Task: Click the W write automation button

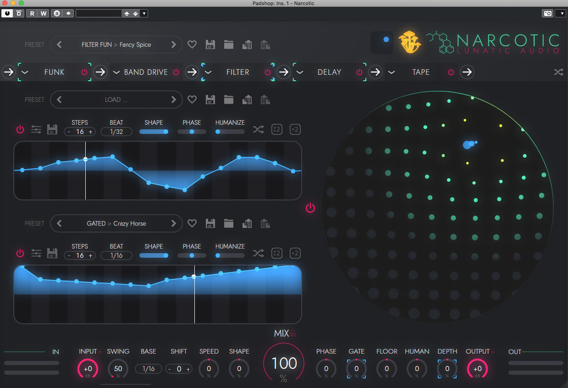Action: [x=44, y=14]
